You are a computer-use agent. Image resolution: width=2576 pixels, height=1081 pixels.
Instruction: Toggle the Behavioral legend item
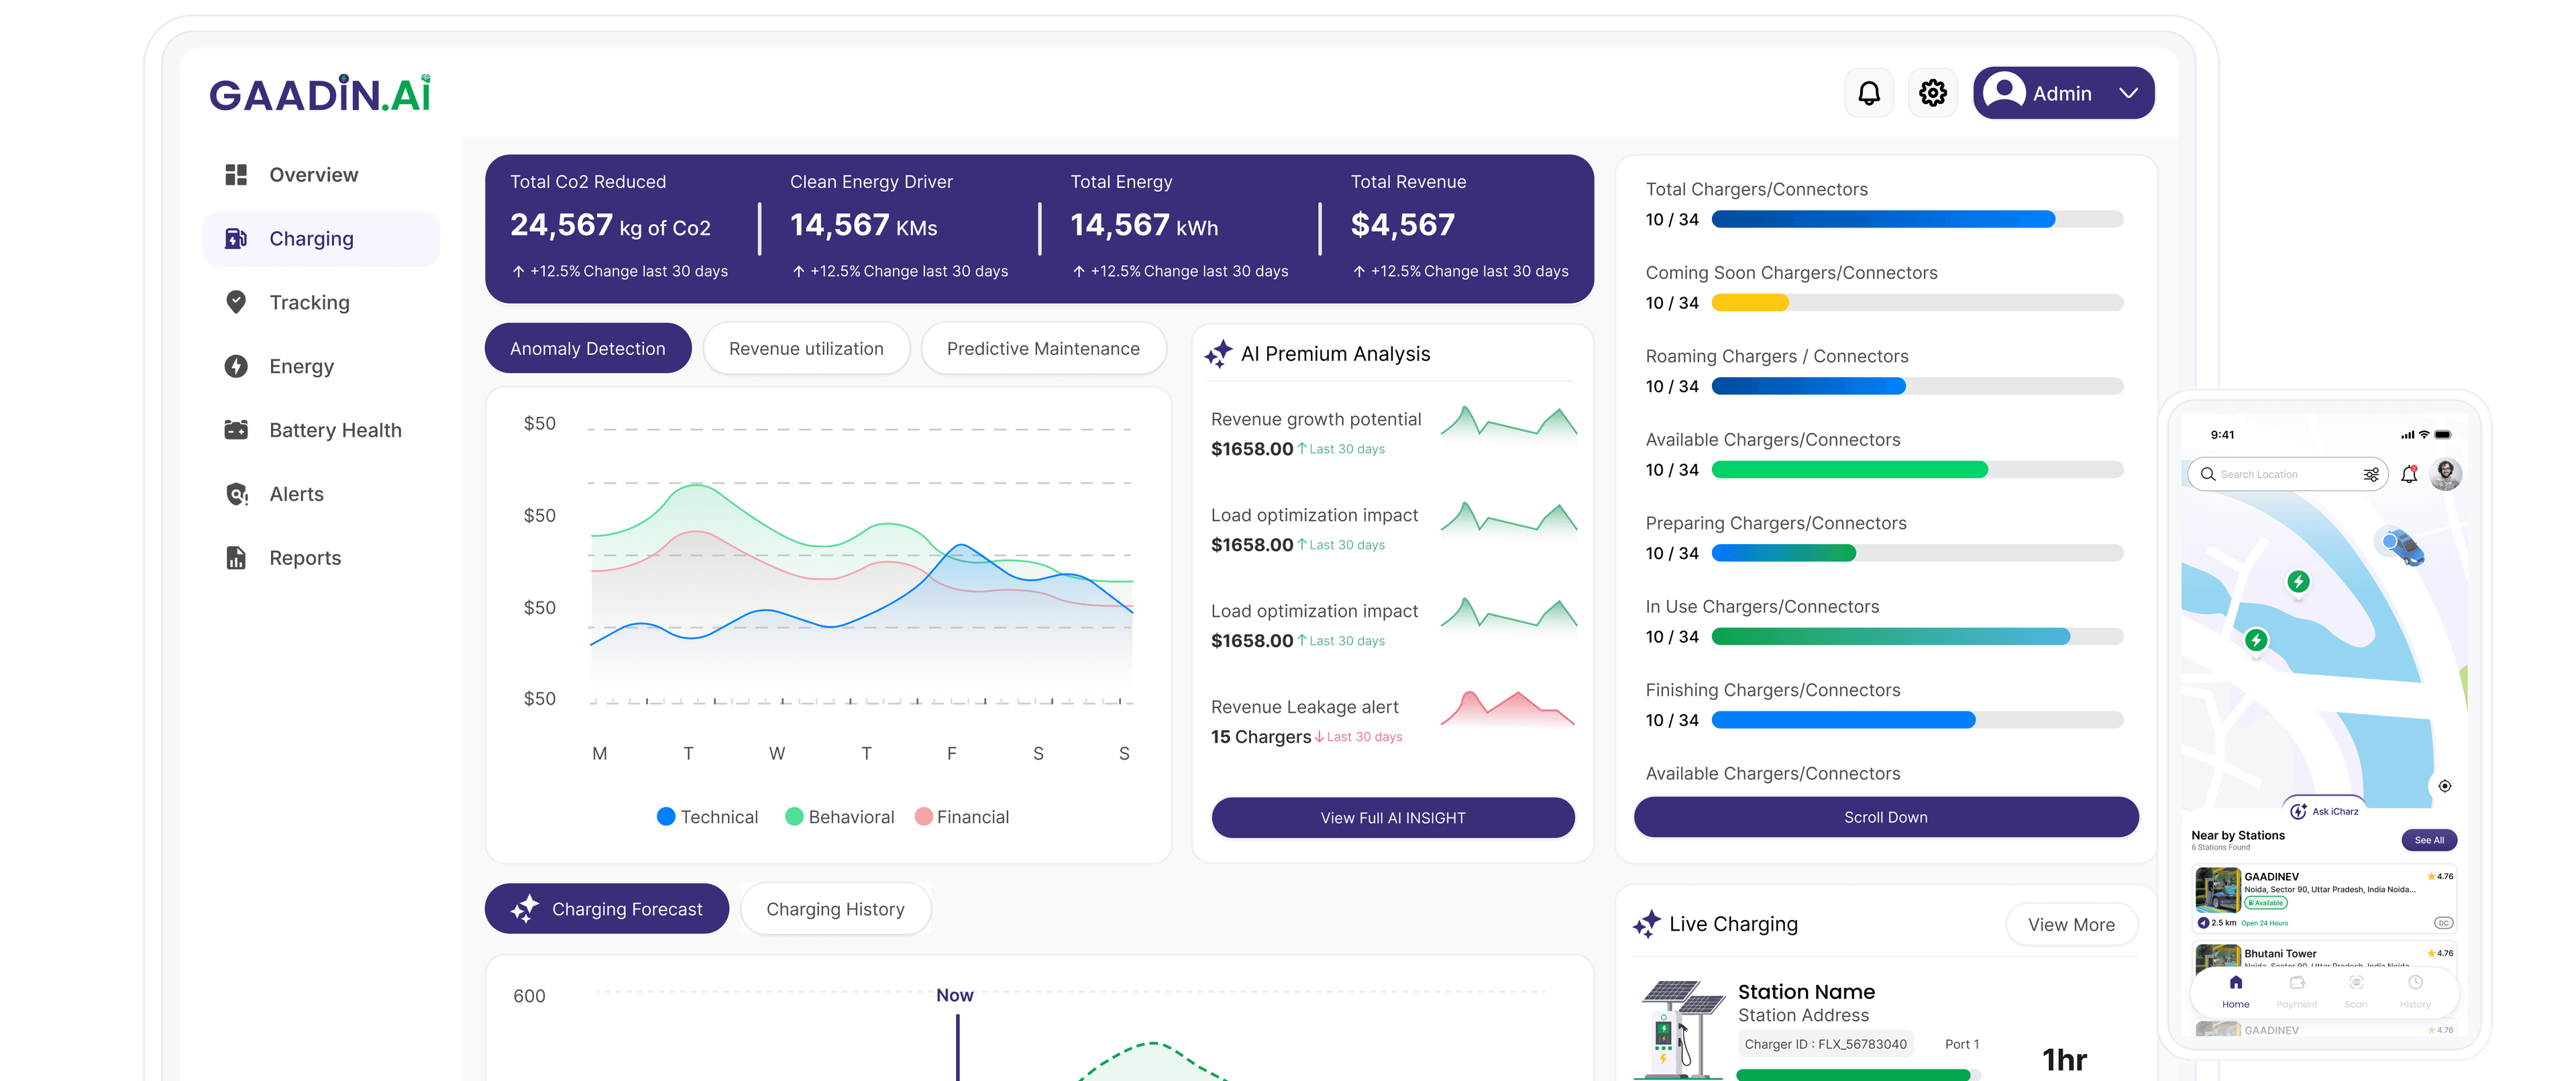[840, 817]
